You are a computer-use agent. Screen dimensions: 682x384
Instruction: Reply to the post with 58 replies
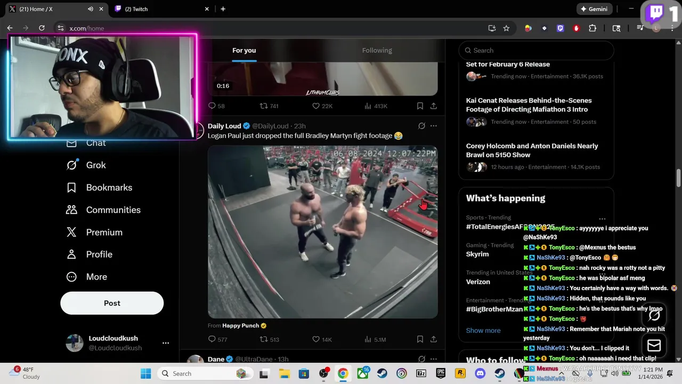point(216,106)
